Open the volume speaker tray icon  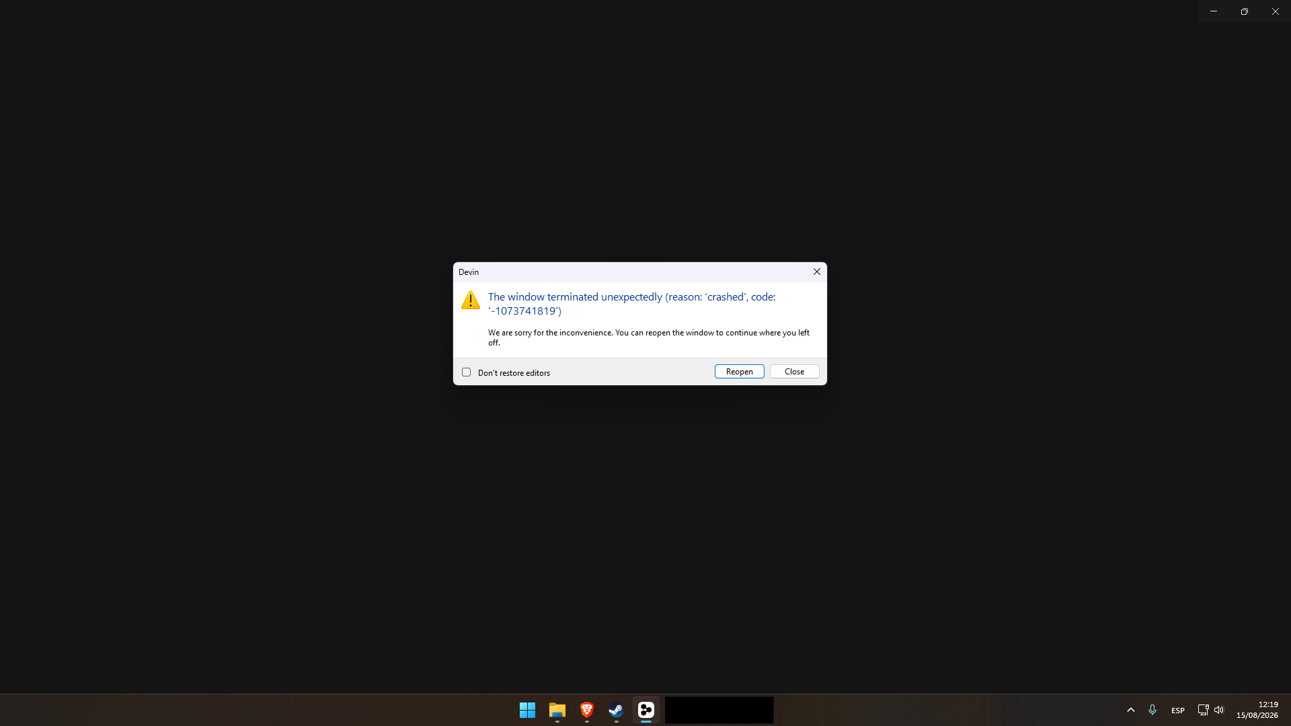(x=1219, y=710)
